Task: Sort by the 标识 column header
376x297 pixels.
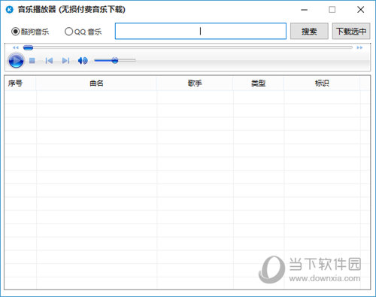Action: tap(322, 83)
